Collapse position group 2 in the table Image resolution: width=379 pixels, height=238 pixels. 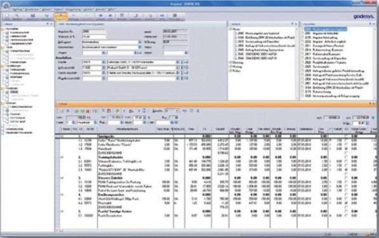click(x=62, y=157)
